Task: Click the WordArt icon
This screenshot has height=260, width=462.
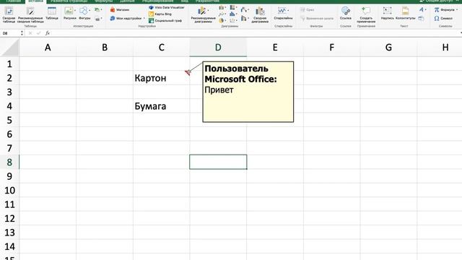Action: (x=422, y=9)
